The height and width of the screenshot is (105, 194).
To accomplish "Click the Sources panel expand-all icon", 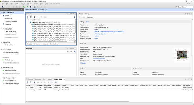I will tap(34, 17).
